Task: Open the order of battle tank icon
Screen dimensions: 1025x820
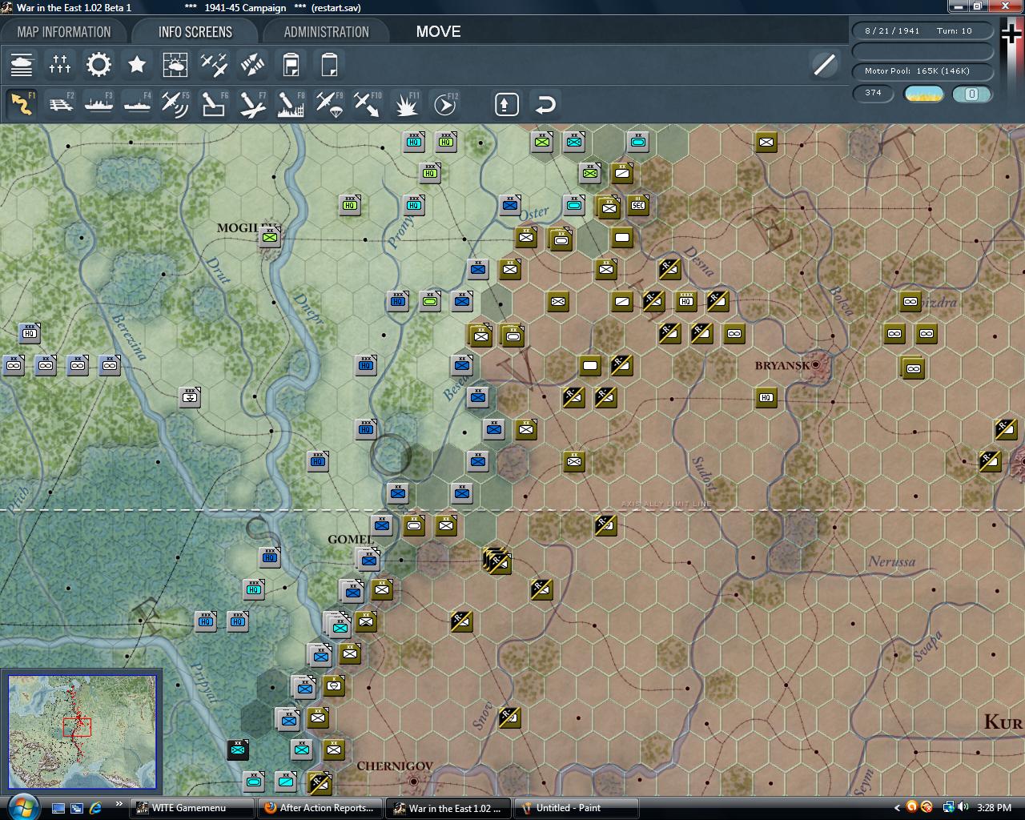Action: [22, 65]
